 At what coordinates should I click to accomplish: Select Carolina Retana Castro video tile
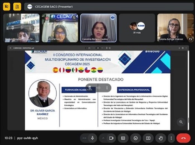click(98, 28)
